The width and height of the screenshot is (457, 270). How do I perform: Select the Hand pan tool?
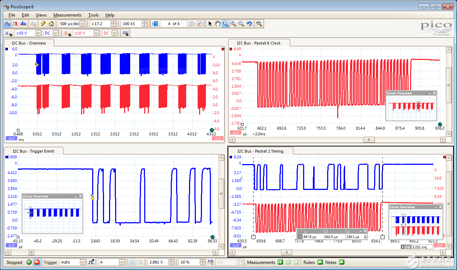(217, 24)
